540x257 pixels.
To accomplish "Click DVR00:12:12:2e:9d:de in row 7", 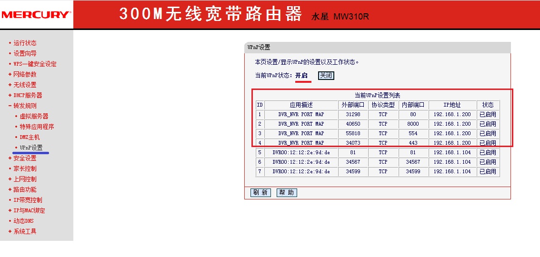I will point(301,171).
